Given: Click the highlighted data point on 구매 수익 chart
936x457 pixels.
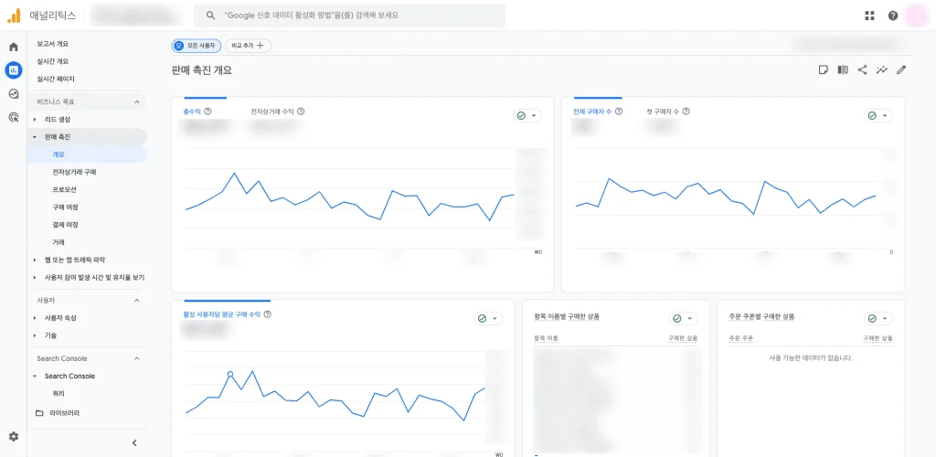Looking at the screenshot, I should 229,374.
